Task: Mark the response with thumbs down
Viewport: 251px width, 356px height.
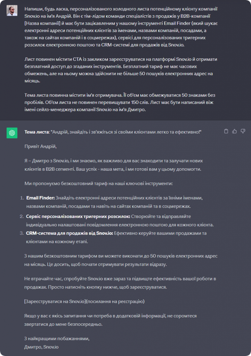Action: point(243,131)
